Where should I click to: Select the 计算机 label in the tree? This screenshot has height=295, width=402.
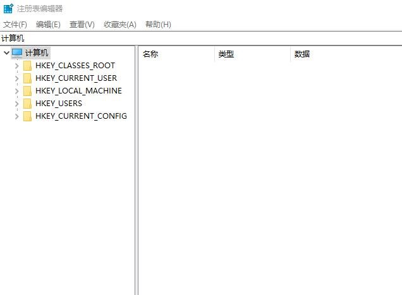pos(37,53)
